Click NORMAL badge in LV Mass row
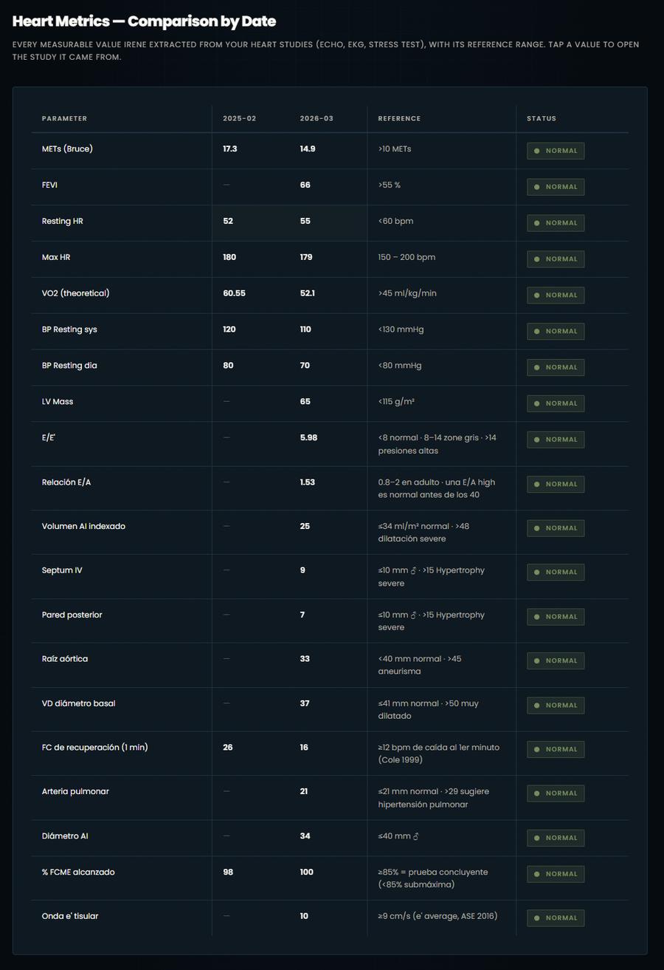The height and width of the screenshot is (970, 664). pyautogui.click(x=556, y=403)
